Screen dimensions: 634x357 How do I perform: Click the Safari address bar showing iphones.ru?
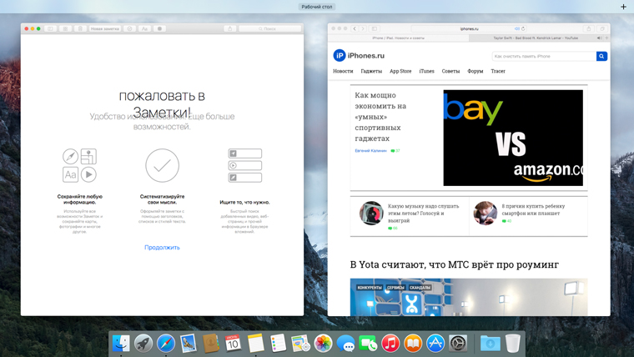click(x=469, y=28)
